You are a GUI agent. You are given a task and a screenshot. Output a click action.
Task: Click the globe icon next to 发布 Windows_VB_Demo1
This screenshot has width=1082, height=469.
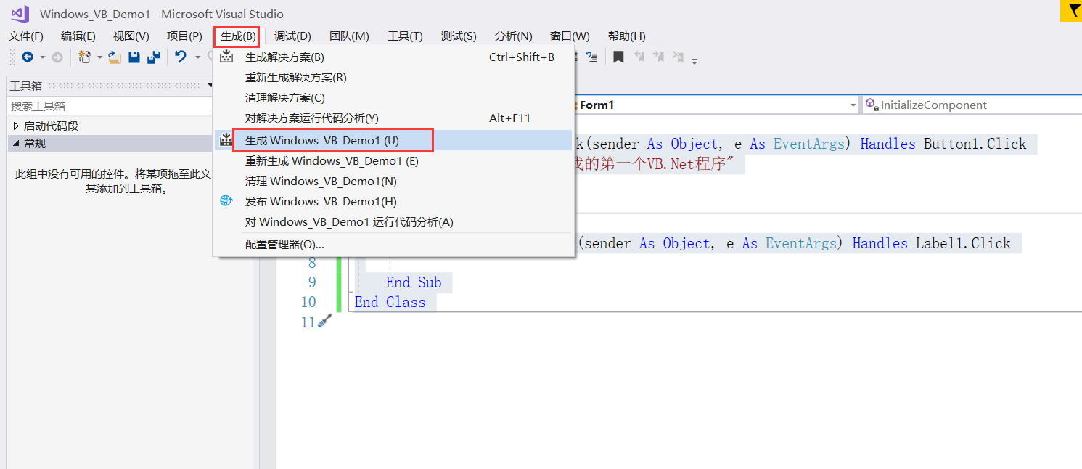point(226,201)
